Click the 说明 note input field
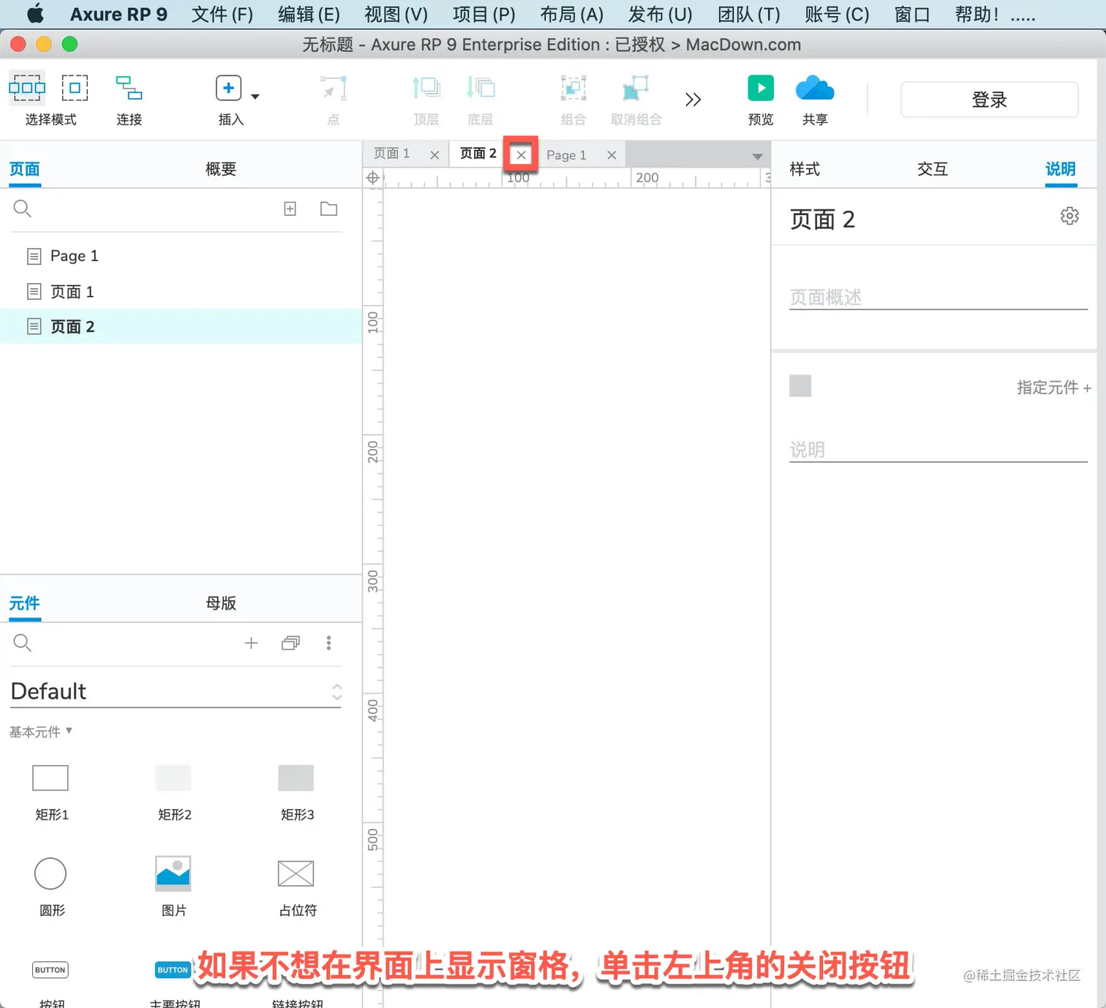1106x1008 pixels. [x=938, y=450]
